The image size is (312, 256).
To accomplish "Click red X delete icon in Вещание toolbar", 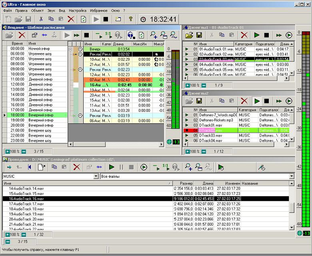I will (22, 36).
